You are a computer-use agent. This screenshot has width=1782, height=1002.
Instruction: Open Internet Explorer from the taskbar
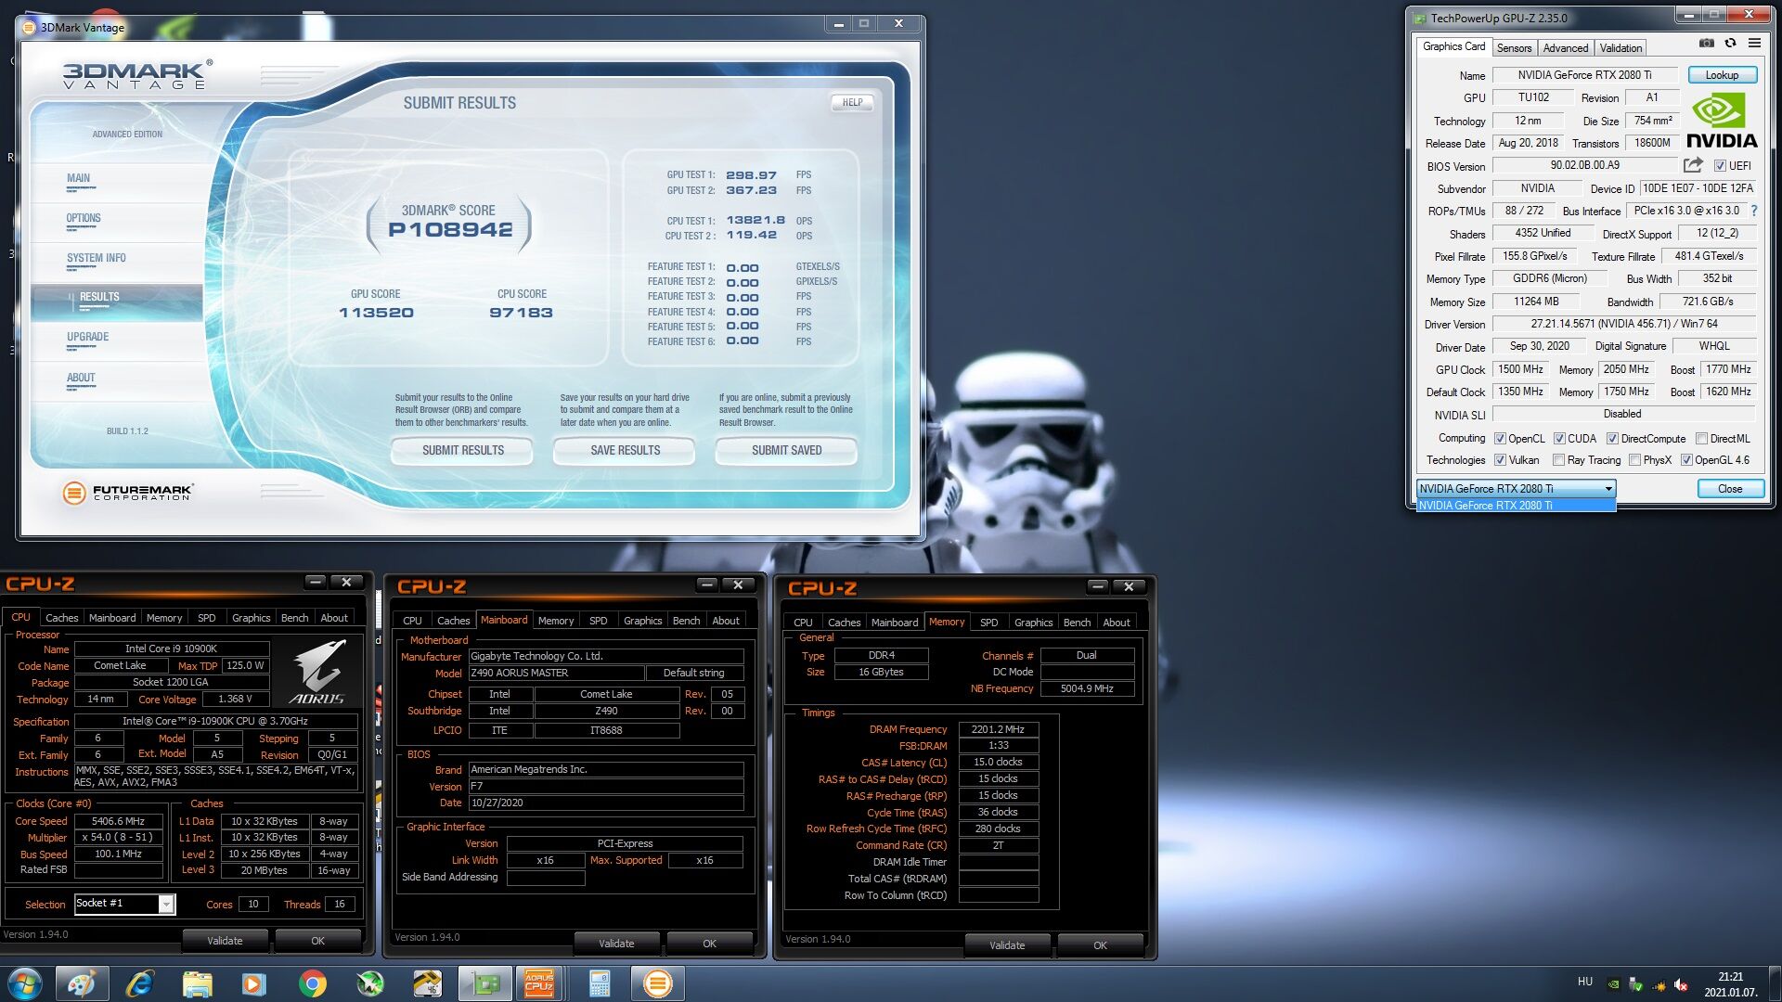[139, 983]
